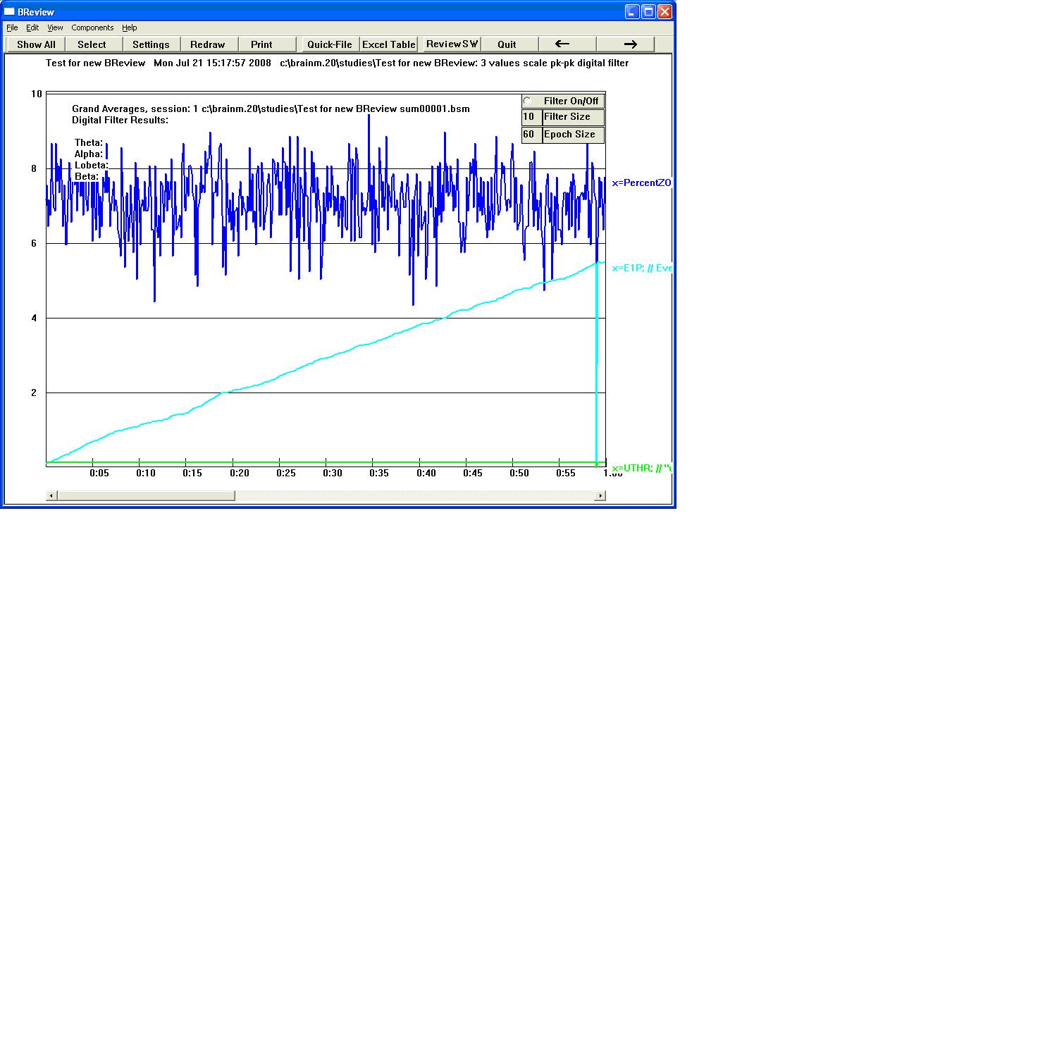The height and width of the screenshot is (1057, 1057).
Task: Open the Excel Table view
Action: point(389,44)
